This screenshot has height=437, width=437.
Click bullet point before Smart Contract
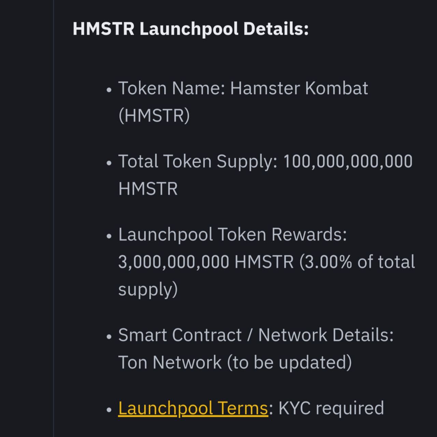pos(109,337)
